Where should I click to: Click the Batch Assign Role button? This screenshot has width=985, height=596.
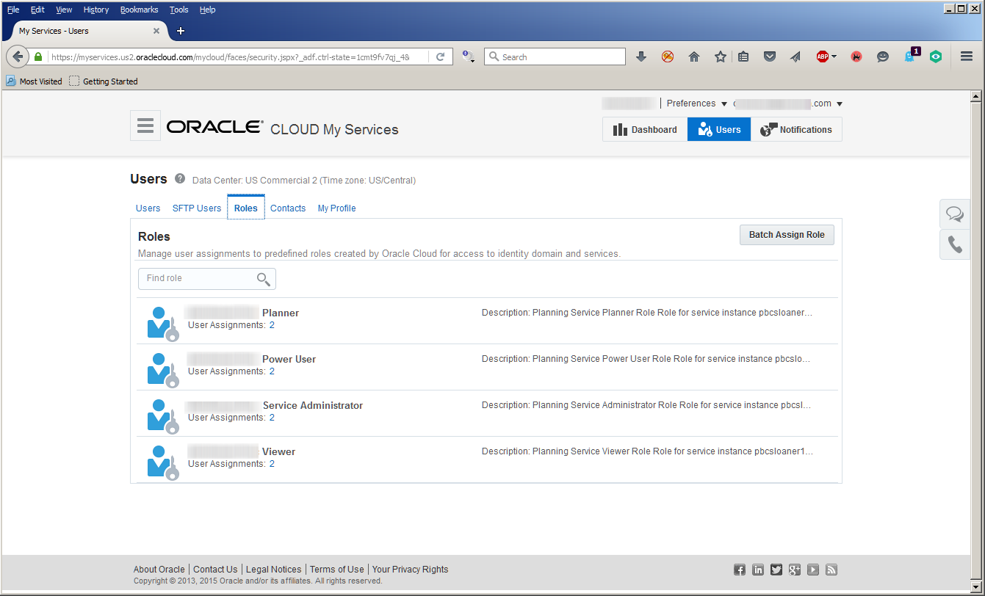click(787, 235)
